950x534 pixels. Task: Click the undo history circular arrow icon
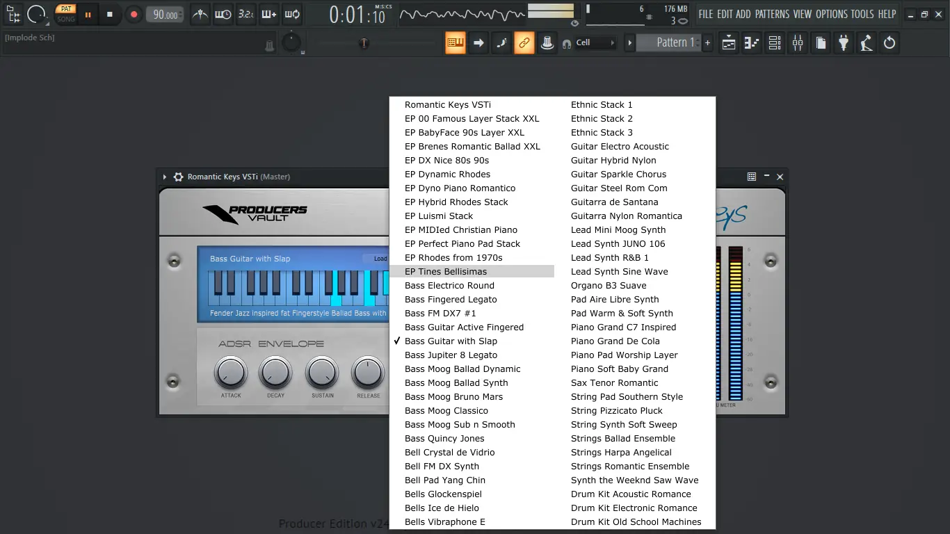coord(889,42)
